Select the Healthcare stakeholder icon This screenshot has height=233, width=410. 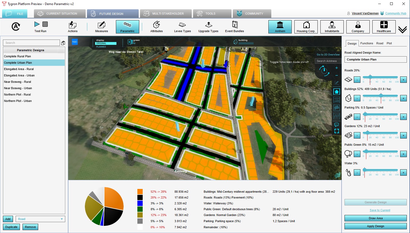pyautogui.click(x=384, y=27)
